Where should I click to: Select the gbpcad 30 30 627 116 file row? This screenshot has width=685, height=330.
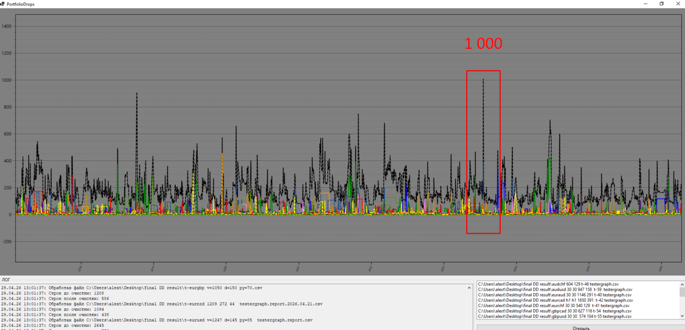pos(554,311)
